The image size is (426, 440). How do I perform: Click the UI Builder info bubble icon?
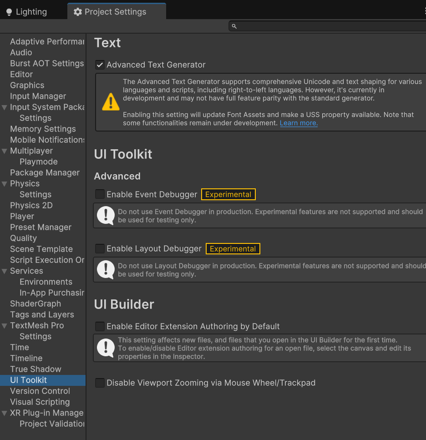pos(106,348)
